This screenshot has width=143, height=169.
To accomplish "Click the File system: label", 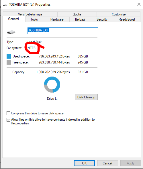I will (x=14, y=48).
